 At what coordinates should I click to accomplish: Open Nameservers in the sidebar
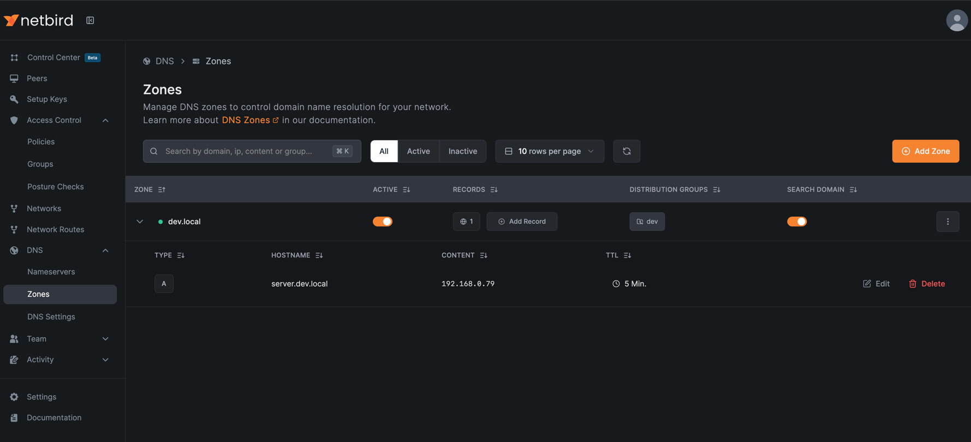click(x=51, y=272)
